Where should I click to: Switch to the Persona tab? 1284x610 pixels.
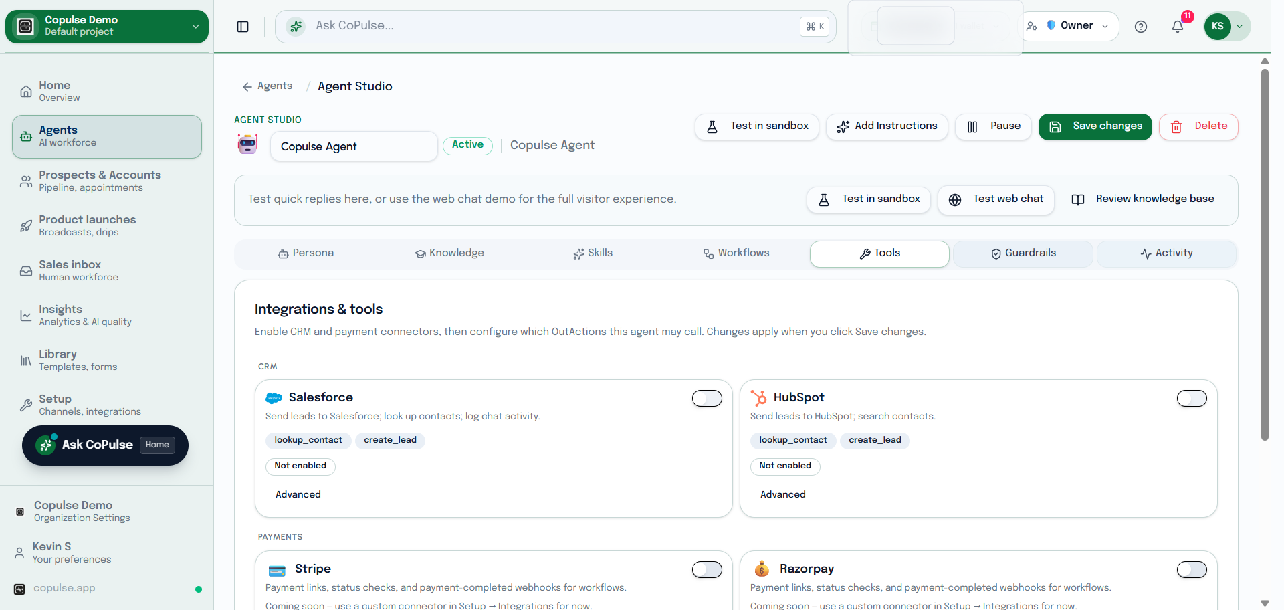click(306, 253)
